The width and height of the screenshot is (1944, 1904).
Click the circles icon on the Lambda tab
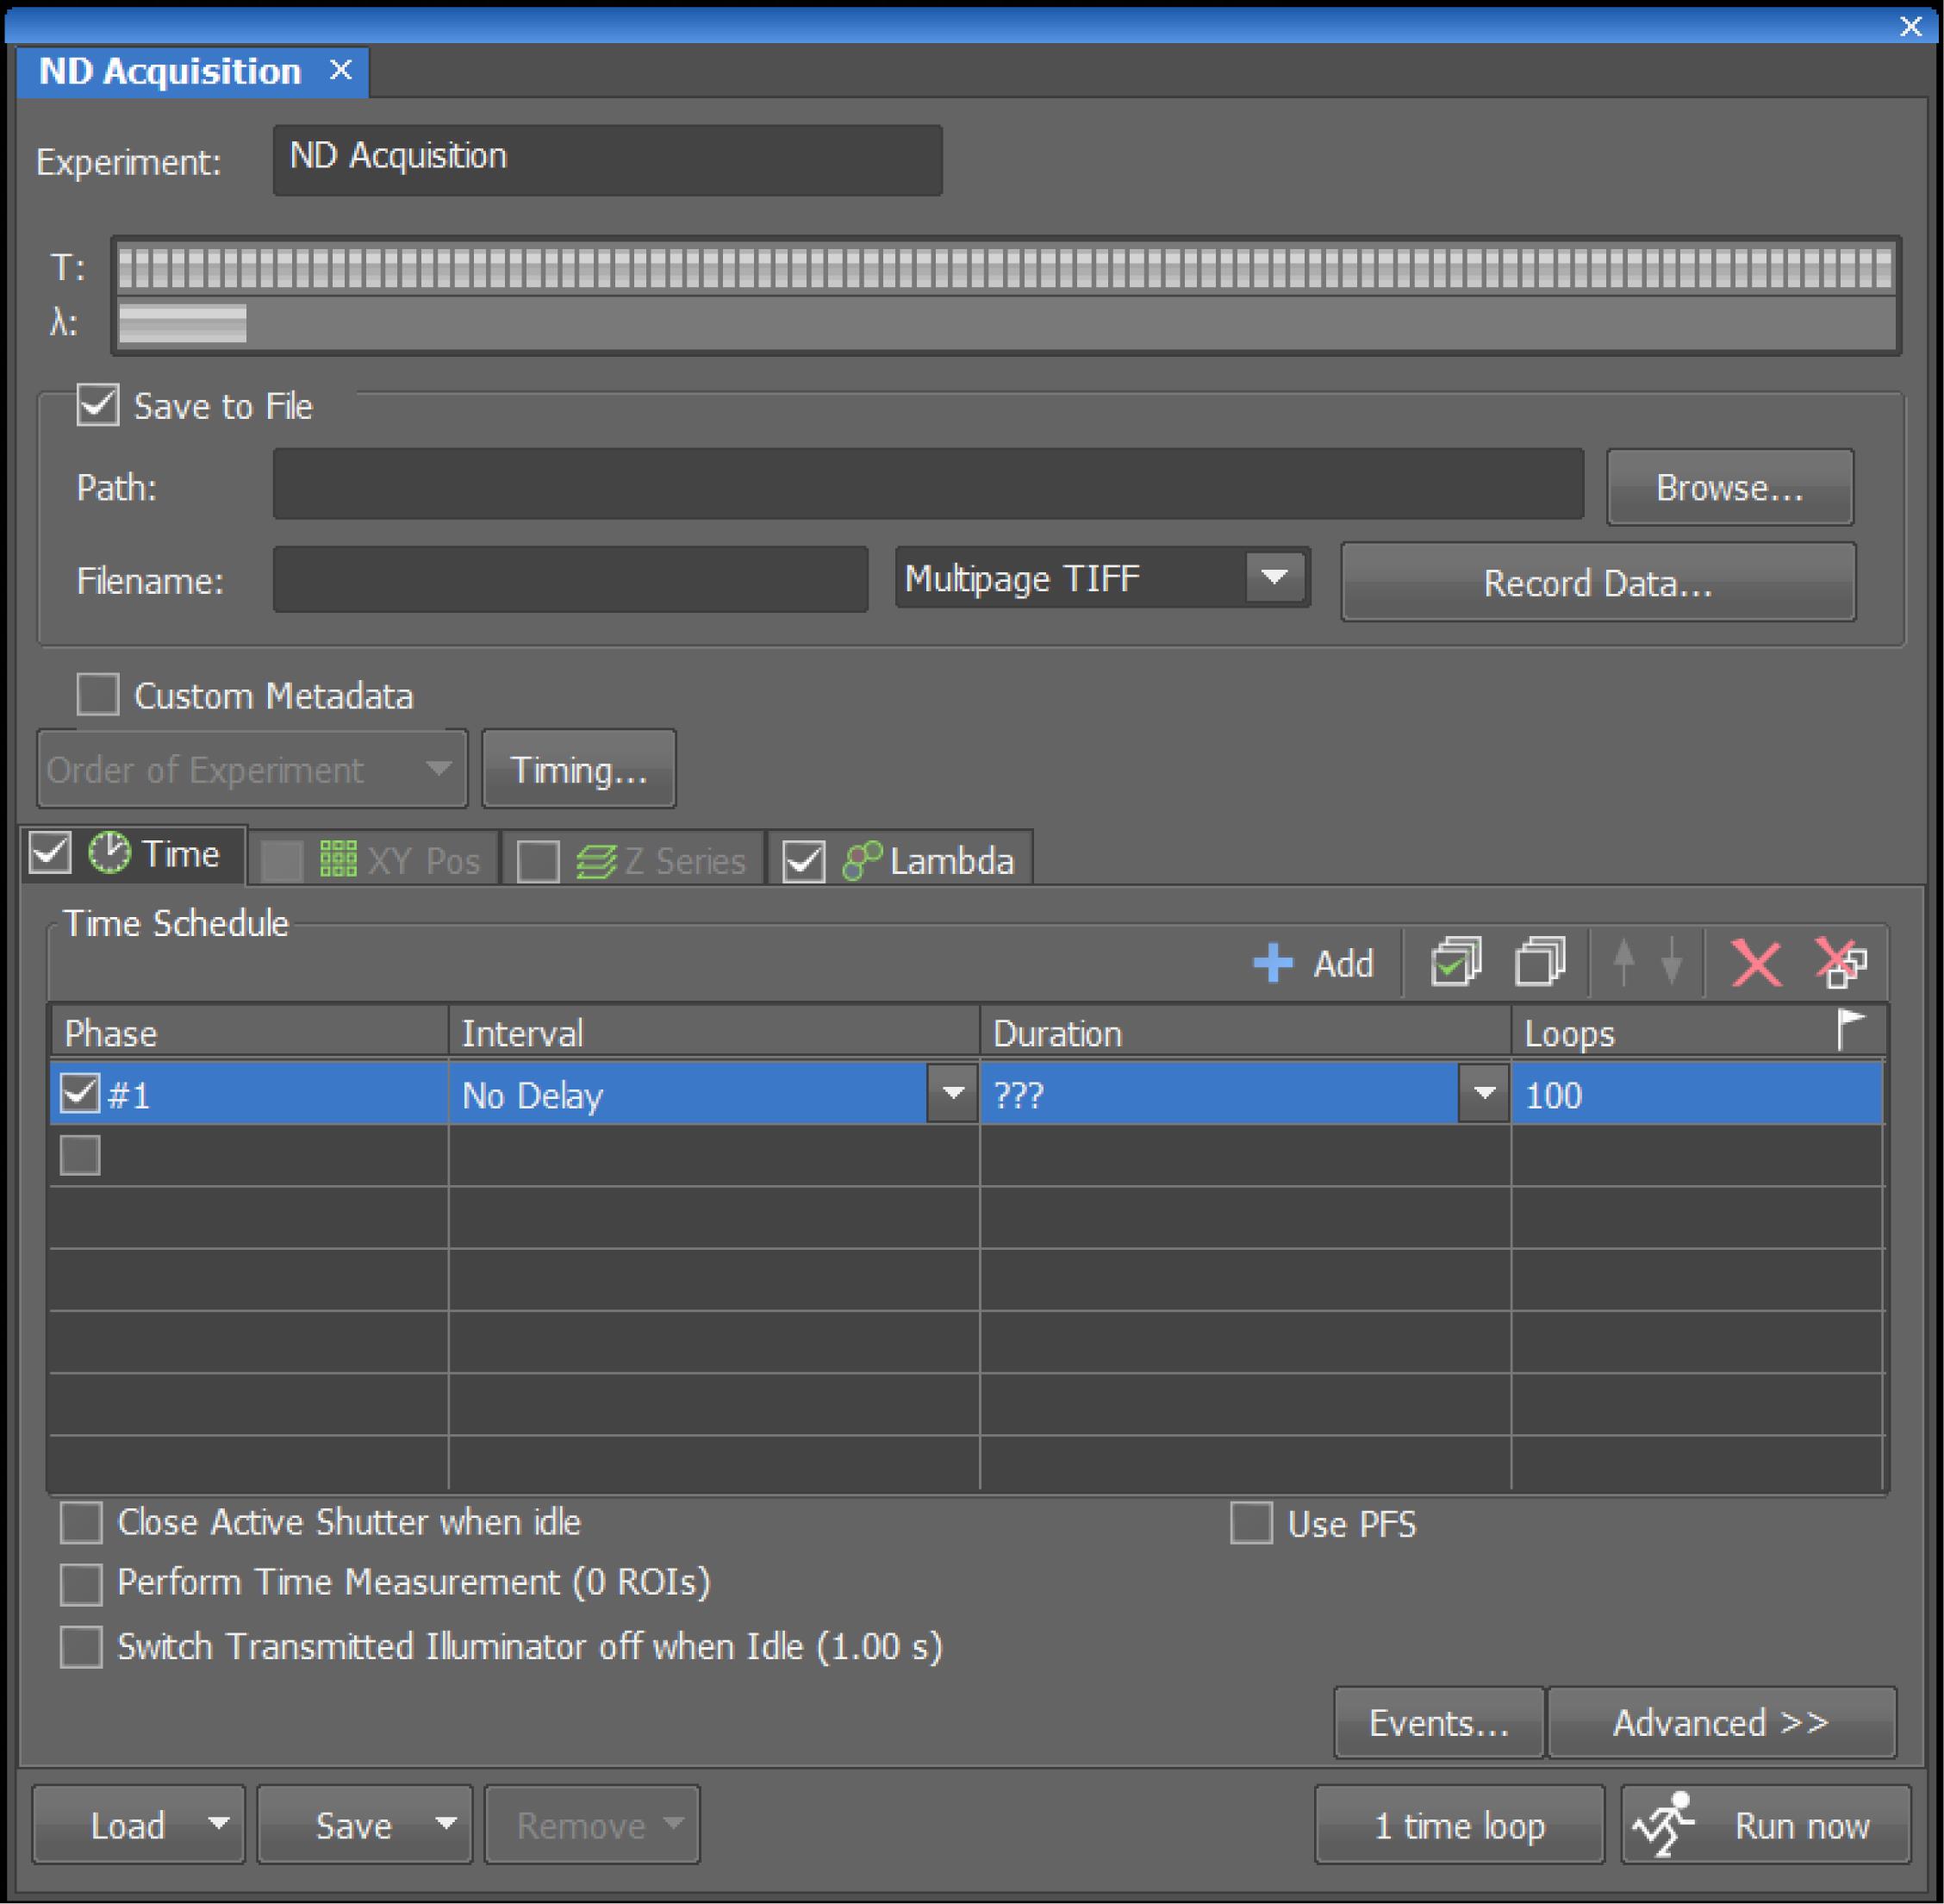[x=862, y=860]
